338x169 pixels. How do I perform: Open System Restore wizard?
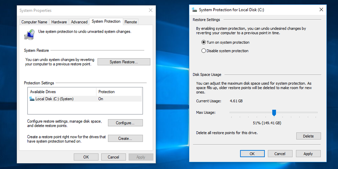pyautogui.click(x=124, y=62)
